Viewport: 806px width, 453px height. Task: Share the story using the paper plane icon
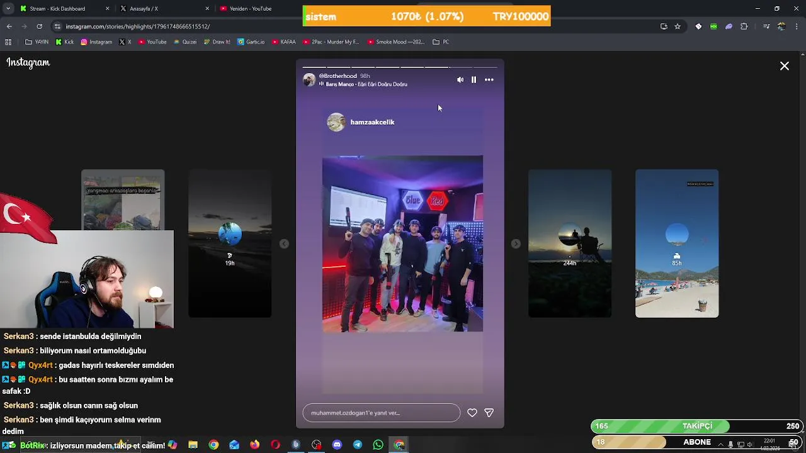coord(489,413)
